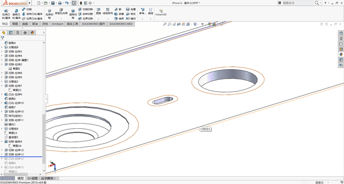This screenshot has width=344, height=184.
Task: Select the Boundary Boss/Base (边界凸台/基体) tool
Action: click(32, 19)
